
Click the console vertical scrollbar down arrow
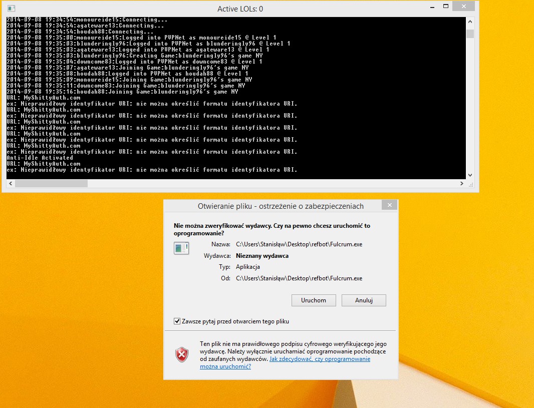(470, 175)
